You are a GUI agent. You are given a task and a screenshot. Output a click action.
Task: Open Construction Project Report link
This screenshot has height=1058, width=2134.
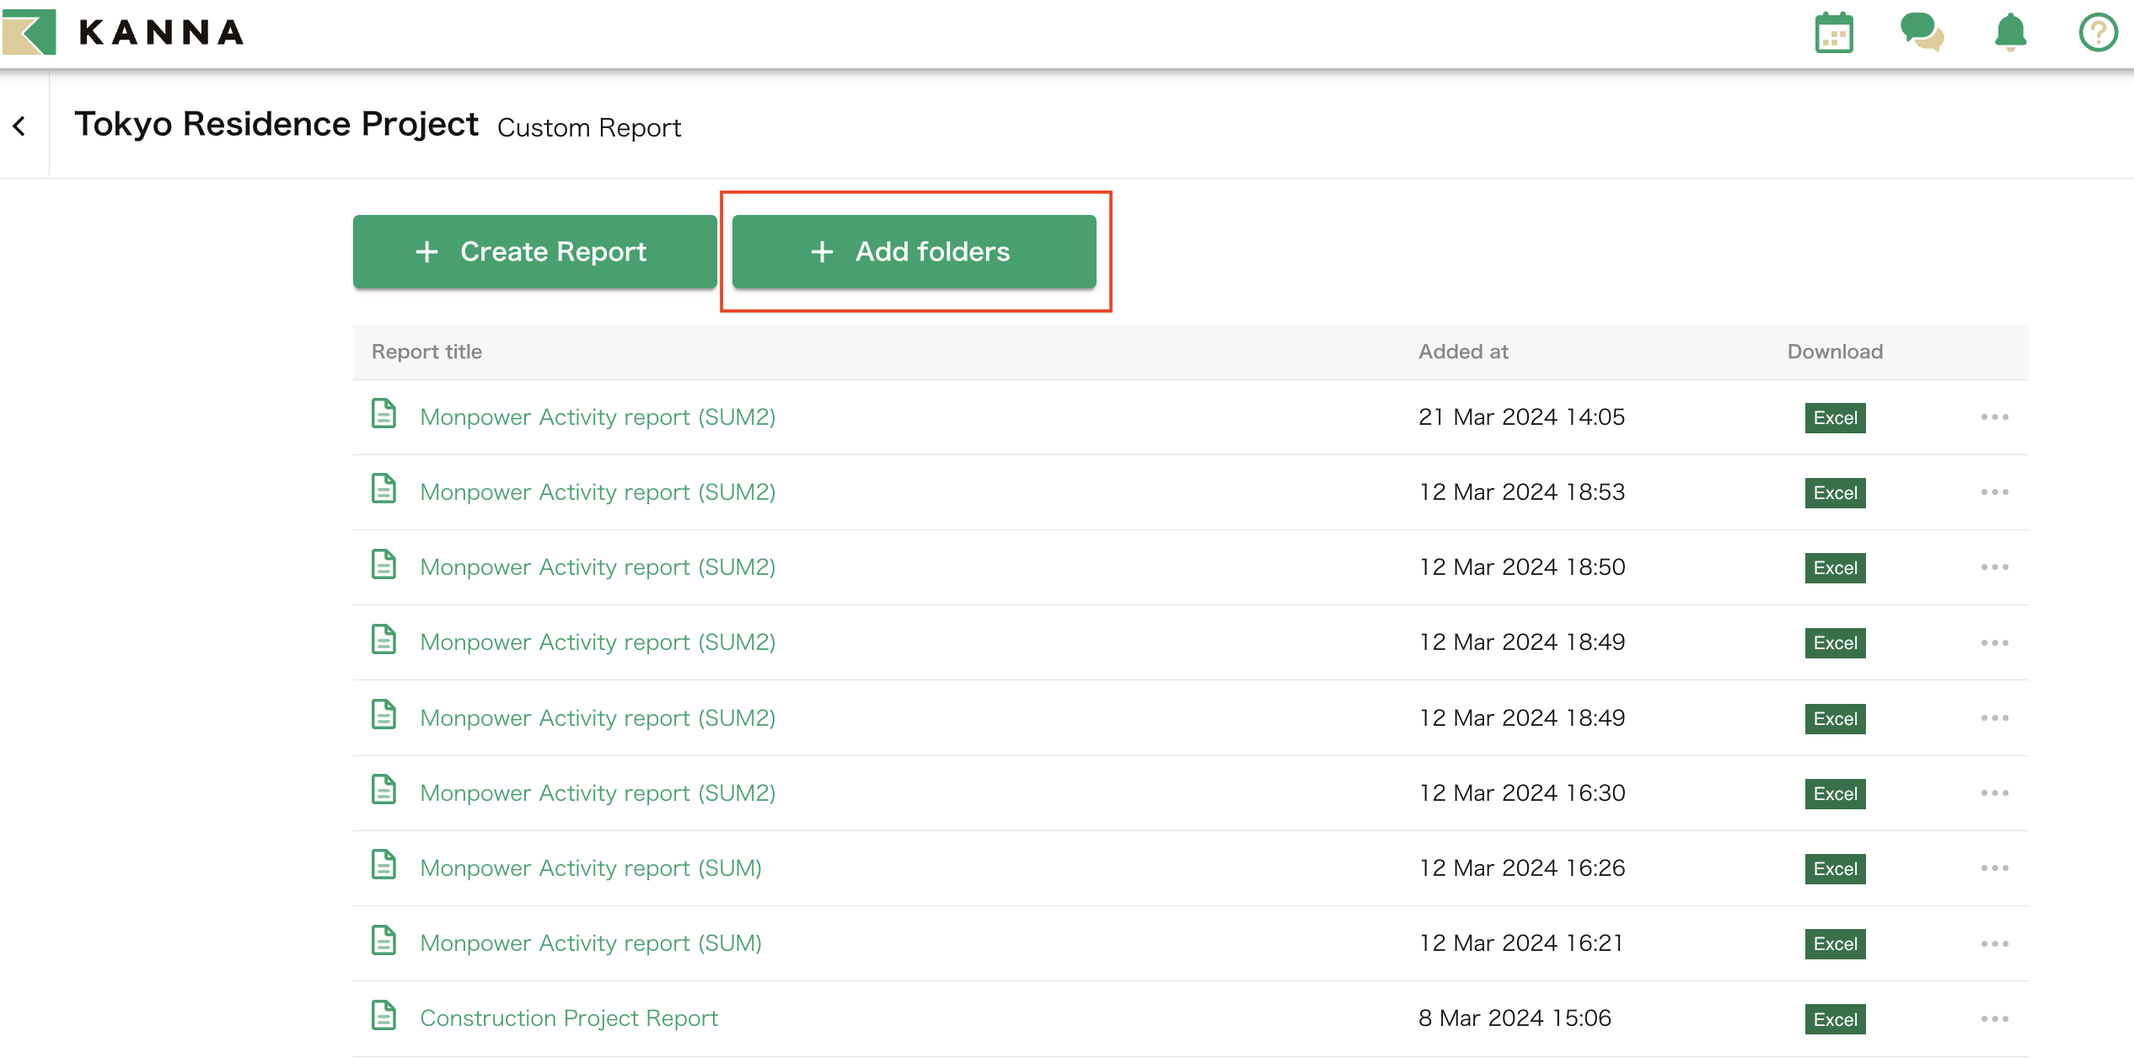pos(569,1018)
